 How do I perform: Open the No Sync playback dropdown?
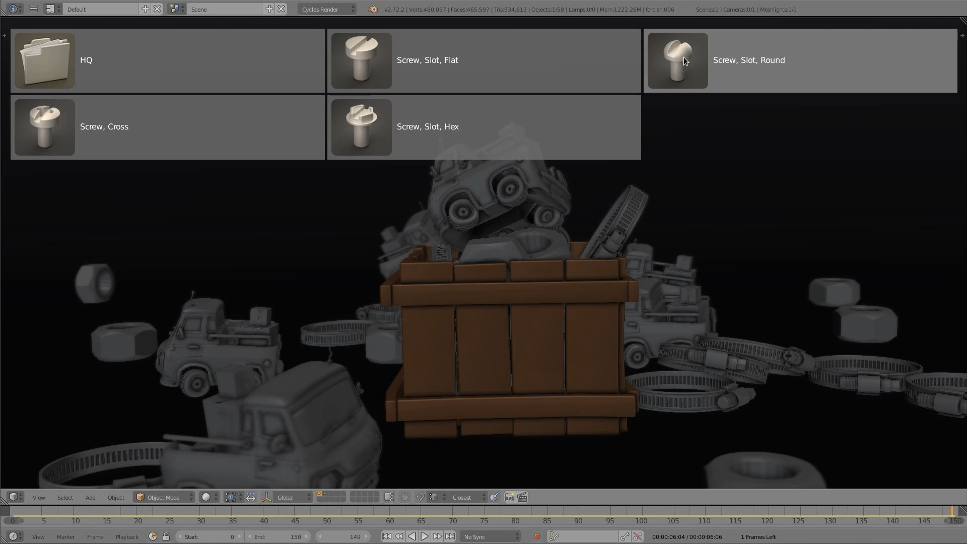490,536
